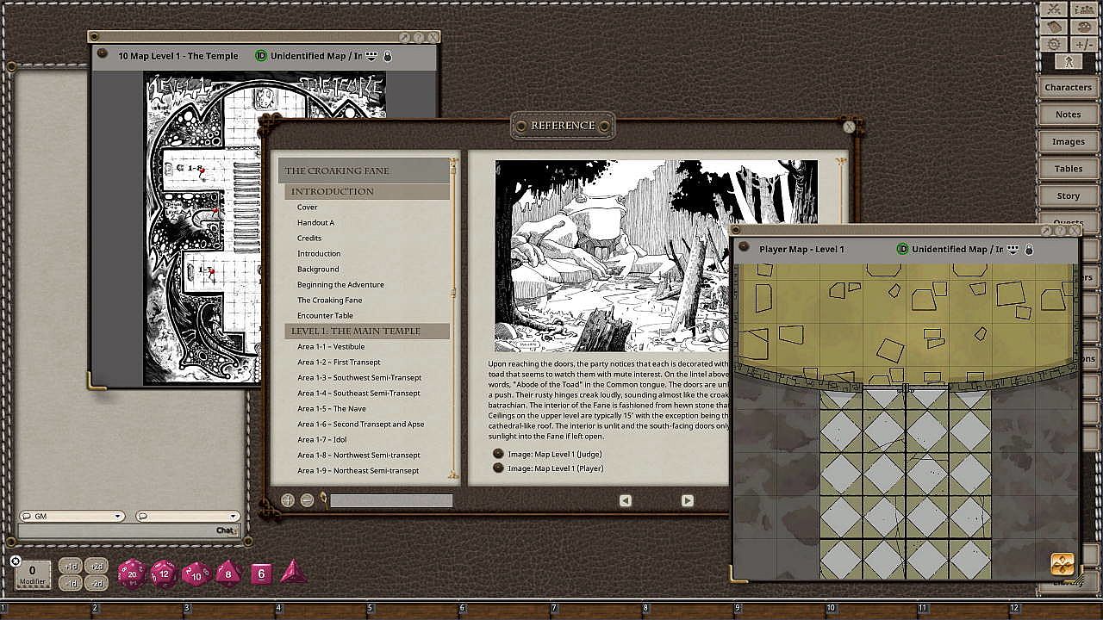Image resolution: width=1103 pixels, height=620 pixels.
Task: Click the orange tool icon in Player Map corner
Action: (1062, 564)
